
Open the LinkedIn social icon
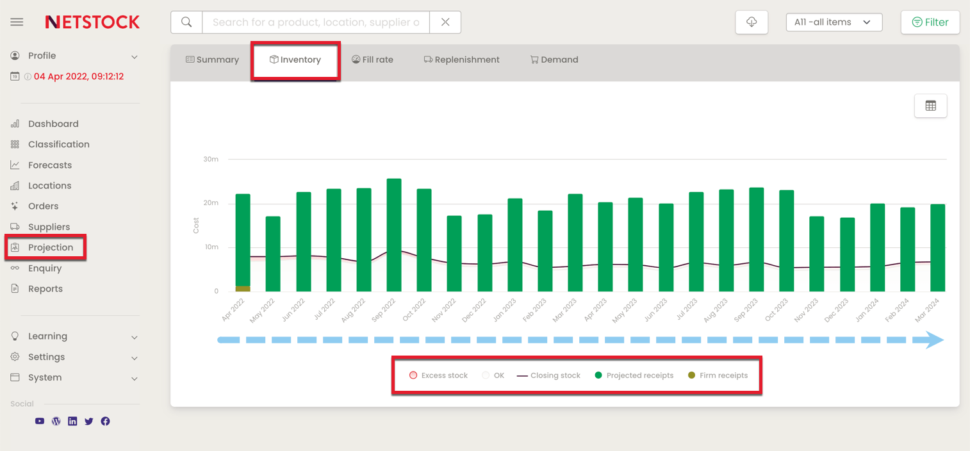72,422
